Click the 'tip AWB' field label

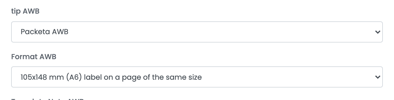[x=25, y=12]
